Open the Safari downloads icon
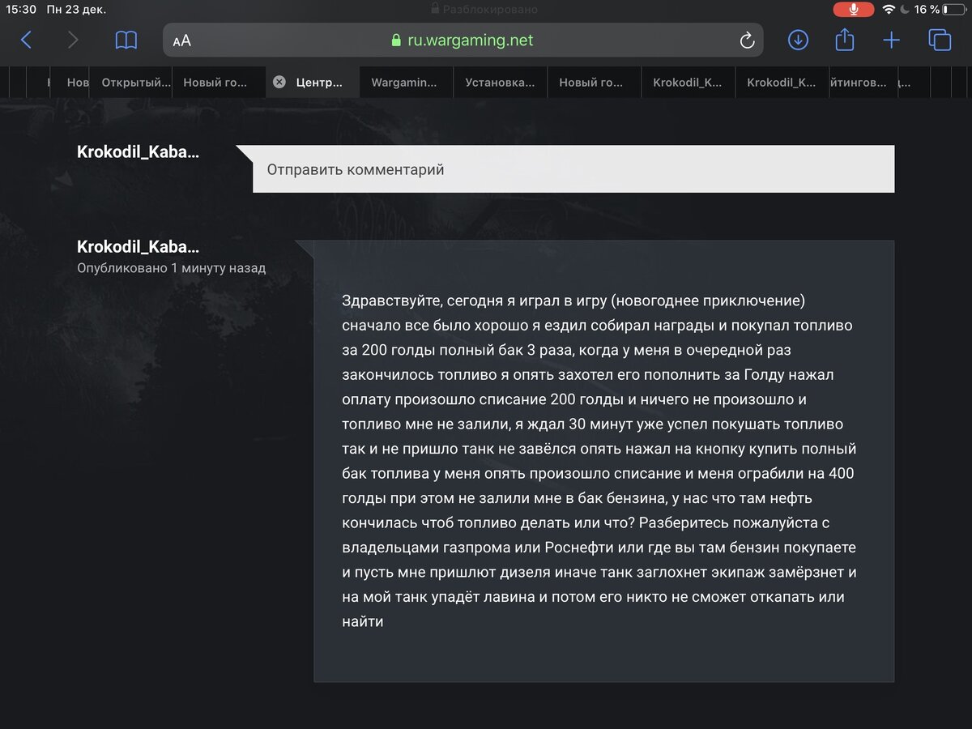Viewport: 972px width, 729px height. click(798, 40)
